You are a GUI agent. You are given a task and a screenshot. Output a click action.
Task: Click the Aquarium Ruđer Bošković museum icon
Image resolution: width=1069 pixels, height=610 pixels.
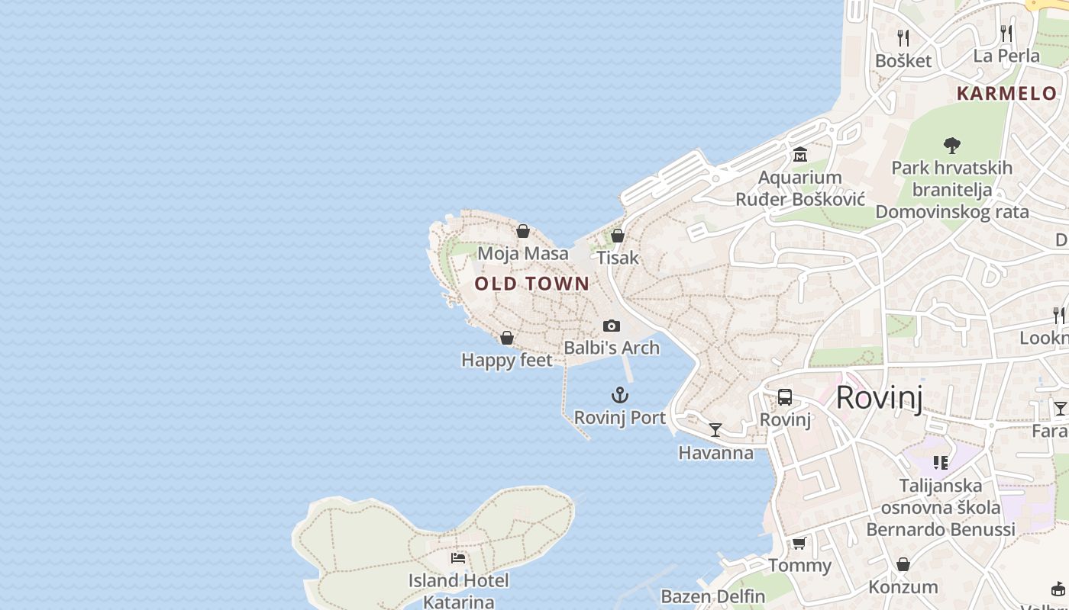coord(800,155)
